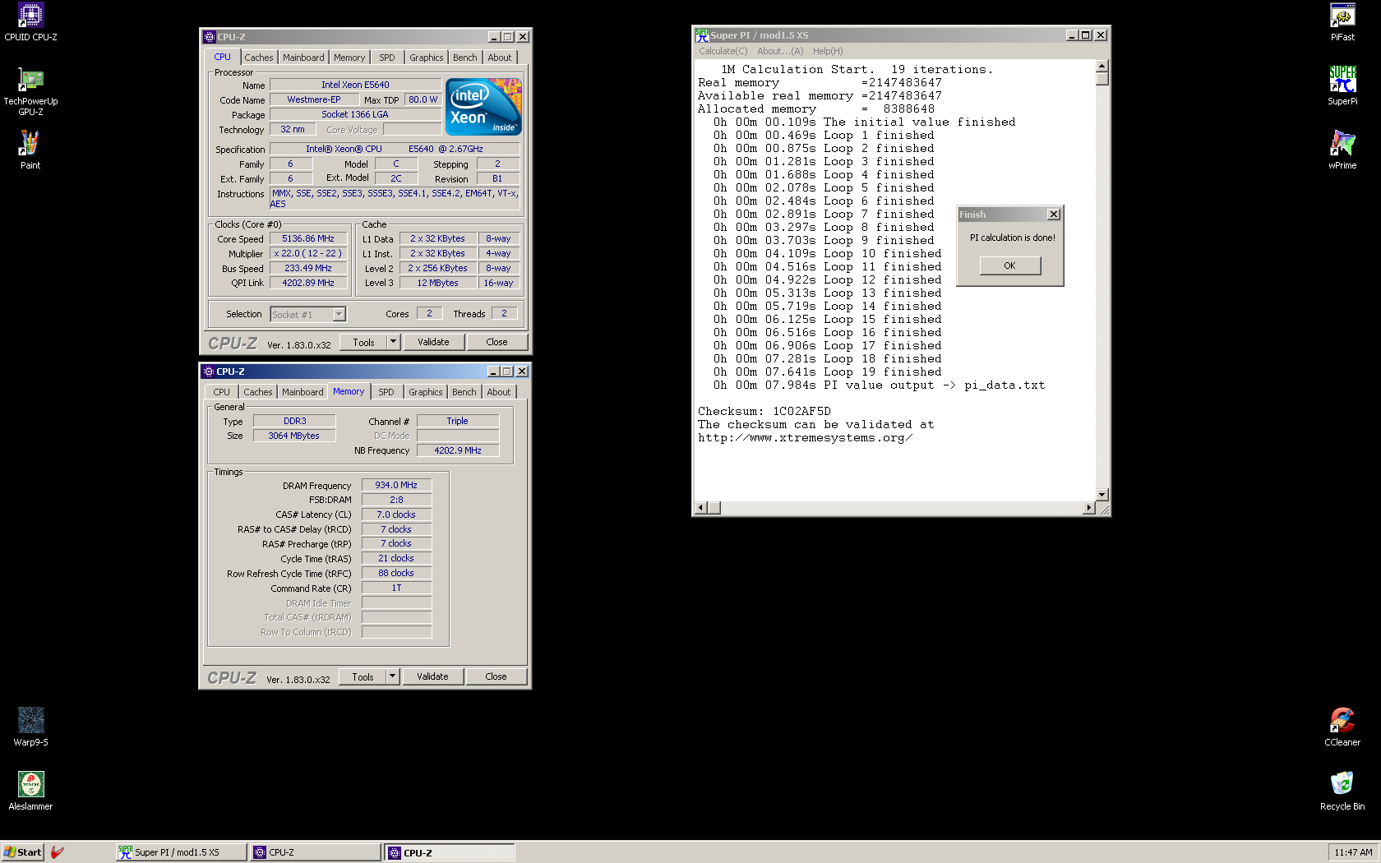Open the Recycle Bin desktop icon

point(1342,791)
